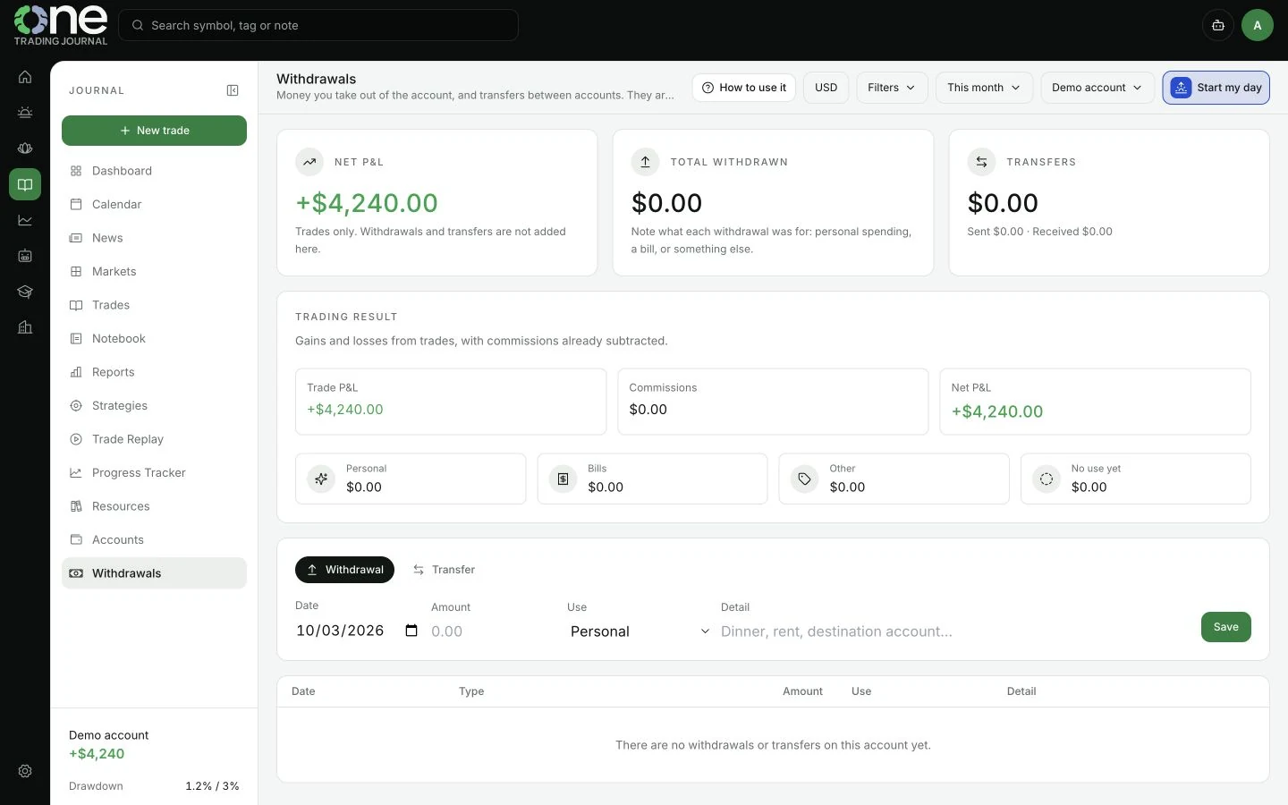Click the Personal spending category card

click(x=411, y=479)
